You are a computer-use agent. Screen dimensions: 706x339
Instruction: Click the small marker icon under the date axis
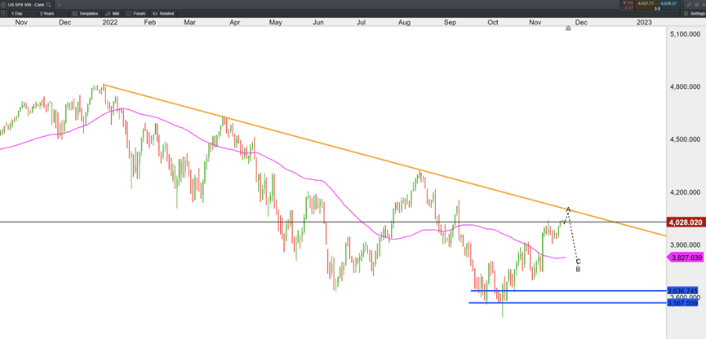[568, 29]
